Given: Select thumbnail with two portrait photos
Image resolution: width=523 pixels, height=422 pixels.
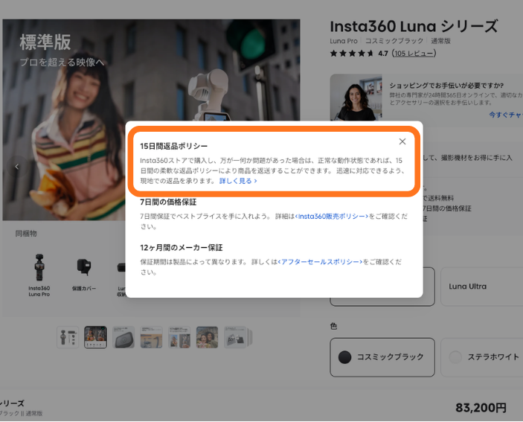Looking at the screenshot, I should (x=179, y=337).
